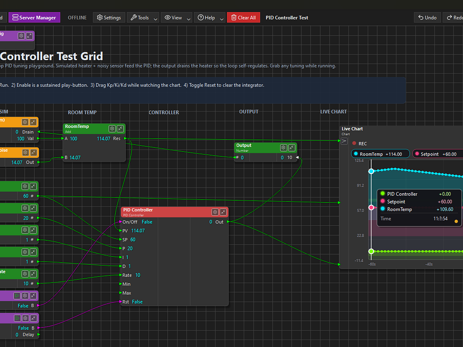Click the PID Controller On/Off False value

[147, 222]
